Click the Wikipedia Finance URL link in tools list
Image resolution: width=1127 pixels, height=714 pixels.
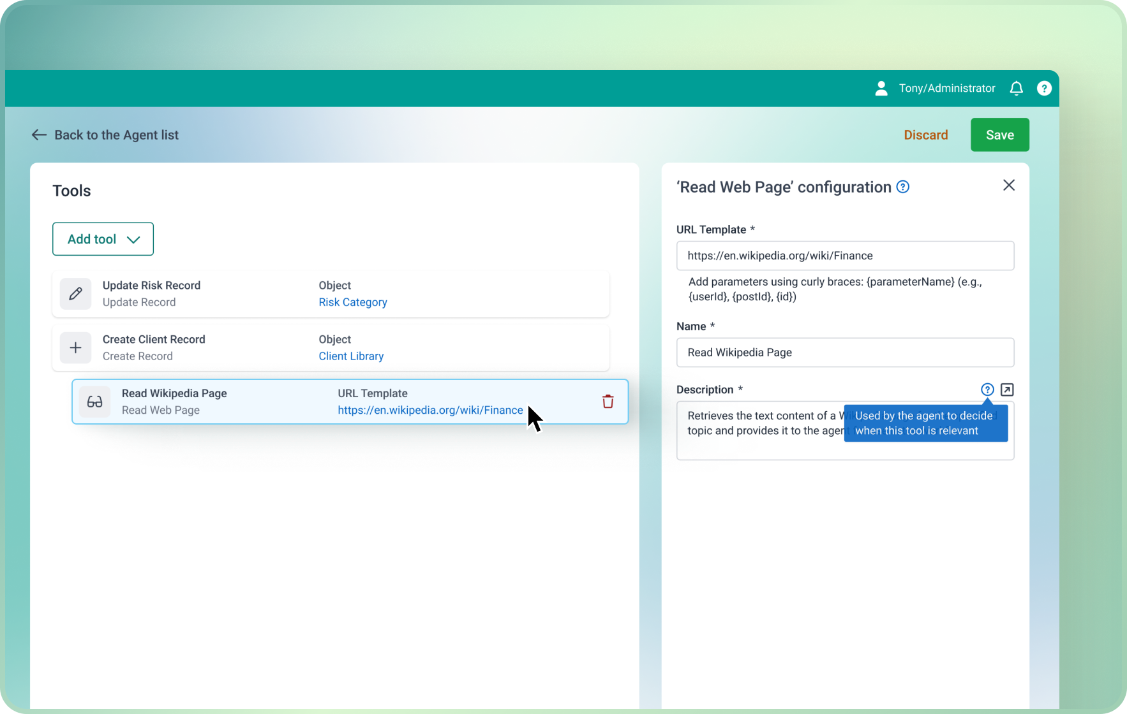pos(430,410)
